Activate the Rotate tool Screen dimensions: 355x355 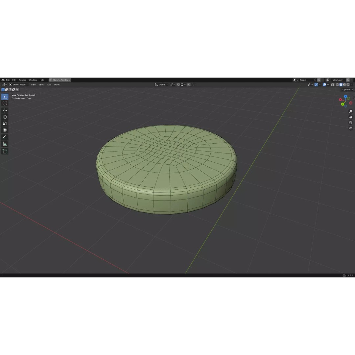5,117
